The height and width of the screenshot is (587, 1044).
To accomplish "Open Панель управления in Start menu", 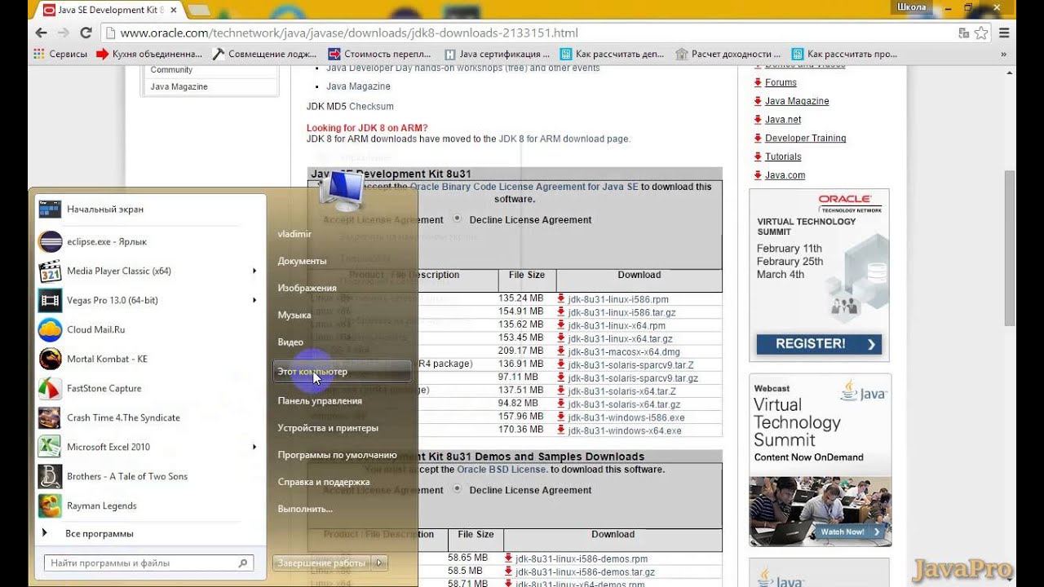I will point(320,400).
